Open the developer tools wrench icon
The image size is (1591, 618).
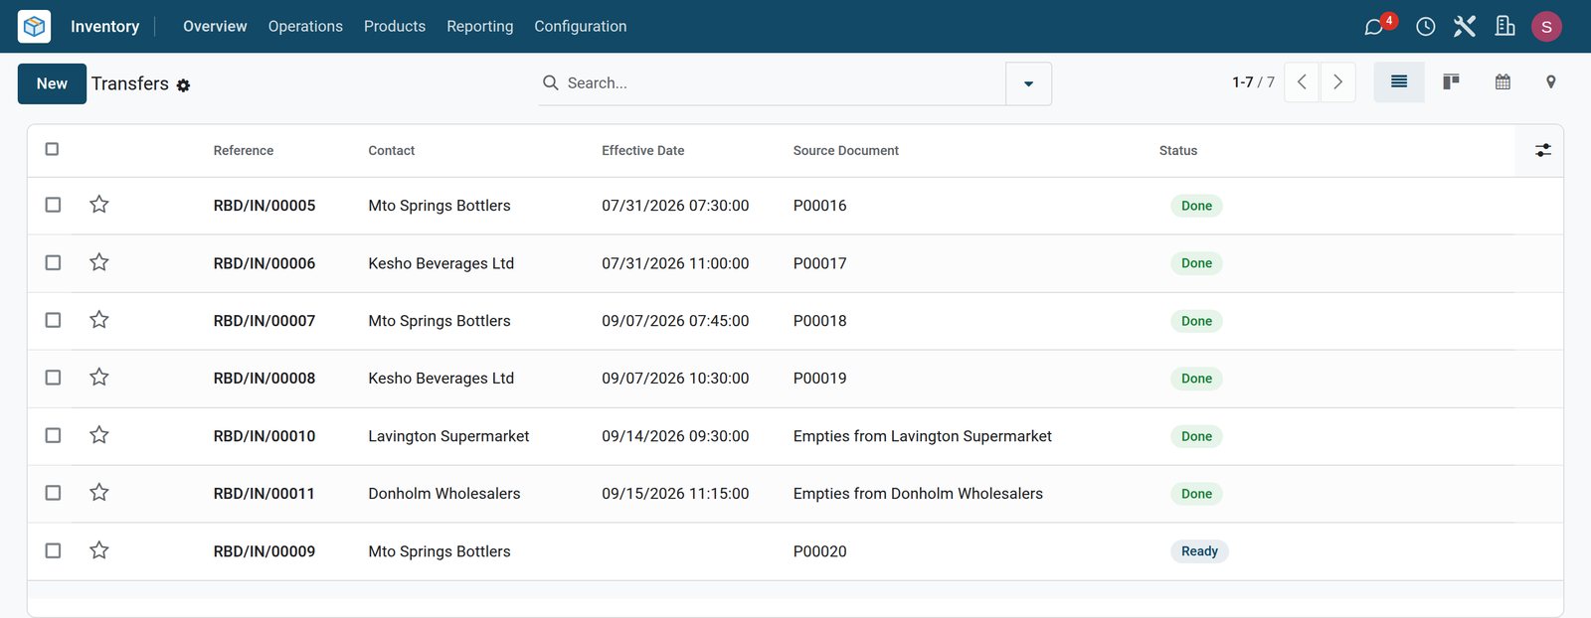[x=1465, y=27]
